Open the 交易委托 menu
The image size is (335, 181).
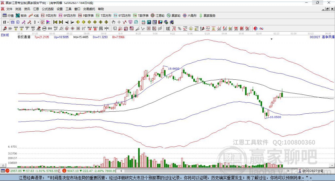[89, 9]
